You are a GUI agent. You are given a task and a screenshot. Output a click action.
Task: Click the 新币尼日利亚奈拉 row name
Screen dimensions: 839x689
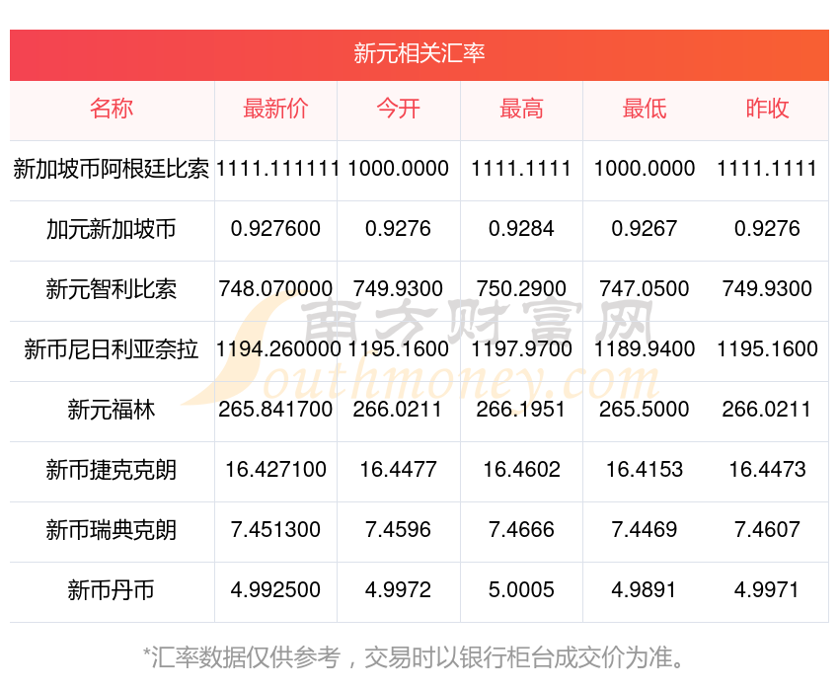pyautogui.click(x=112, y=349)
